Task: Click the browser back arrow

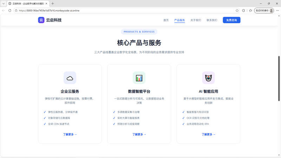Action: 4,11
